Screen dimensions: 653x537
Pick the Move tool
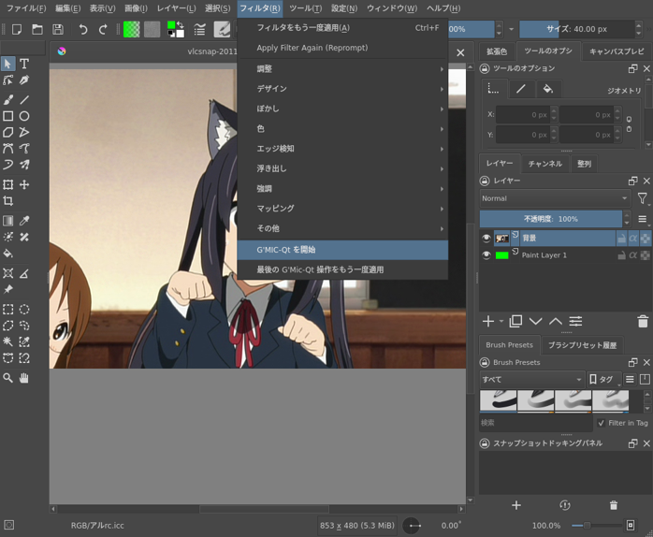tap(24, 184)
